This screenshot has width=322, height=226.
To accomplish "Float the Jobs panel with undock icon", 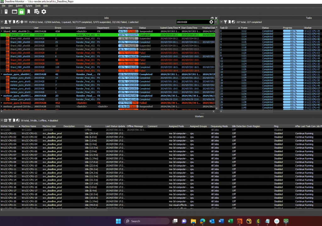I will pos(212,18).
